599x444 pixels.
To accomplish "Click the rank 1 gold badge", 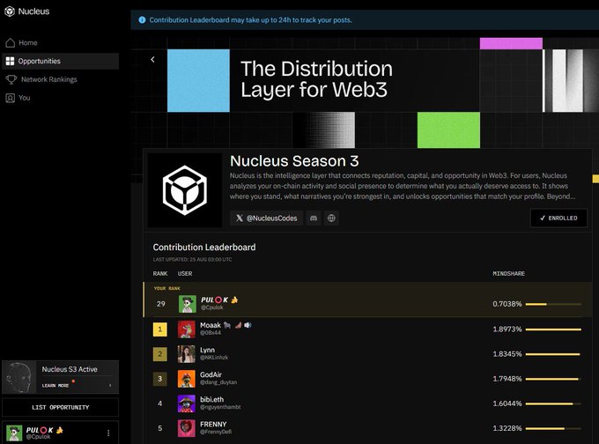I will [x=160, y=329].
